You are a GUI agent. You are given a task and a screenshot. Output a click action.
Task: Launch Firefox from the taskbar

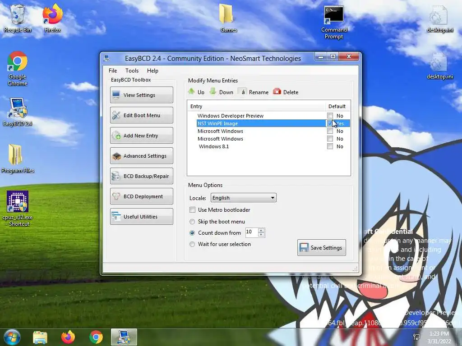click(68, 337)
